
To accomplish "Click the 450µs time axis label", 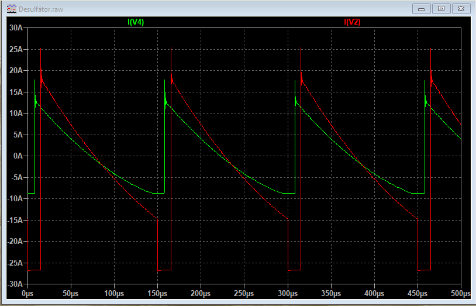I will [418, 294].
